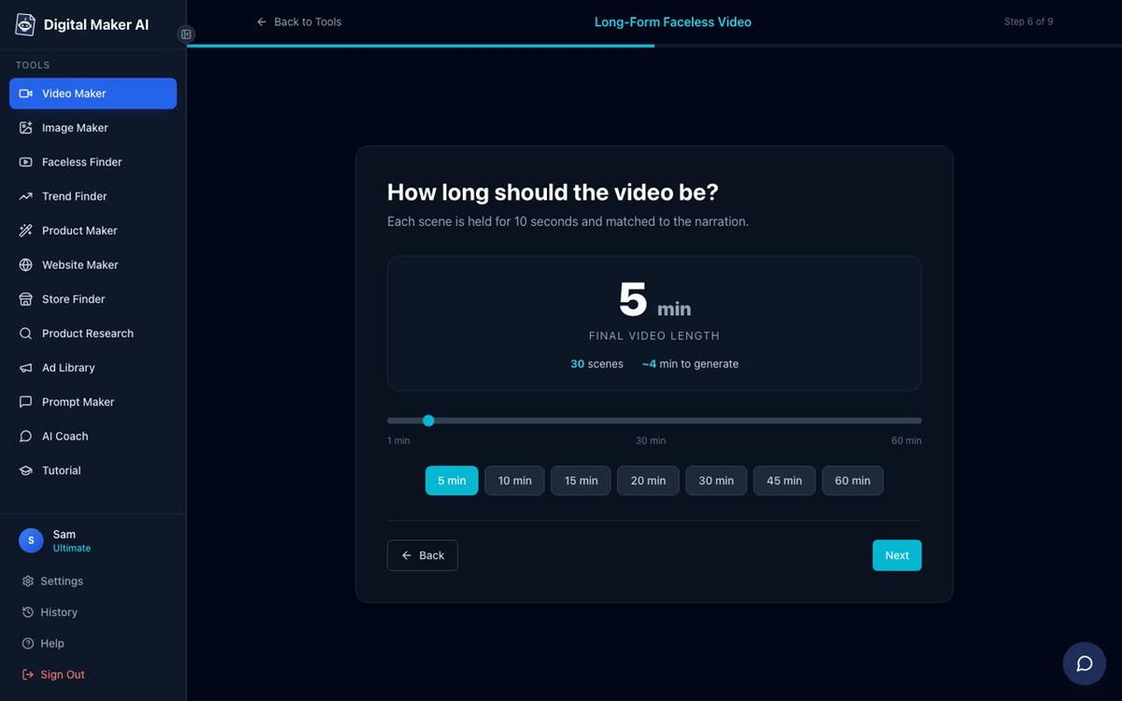Go Back to Tools
The width and height of the screenshot is (1122, 701).
(x=299, y=21)
